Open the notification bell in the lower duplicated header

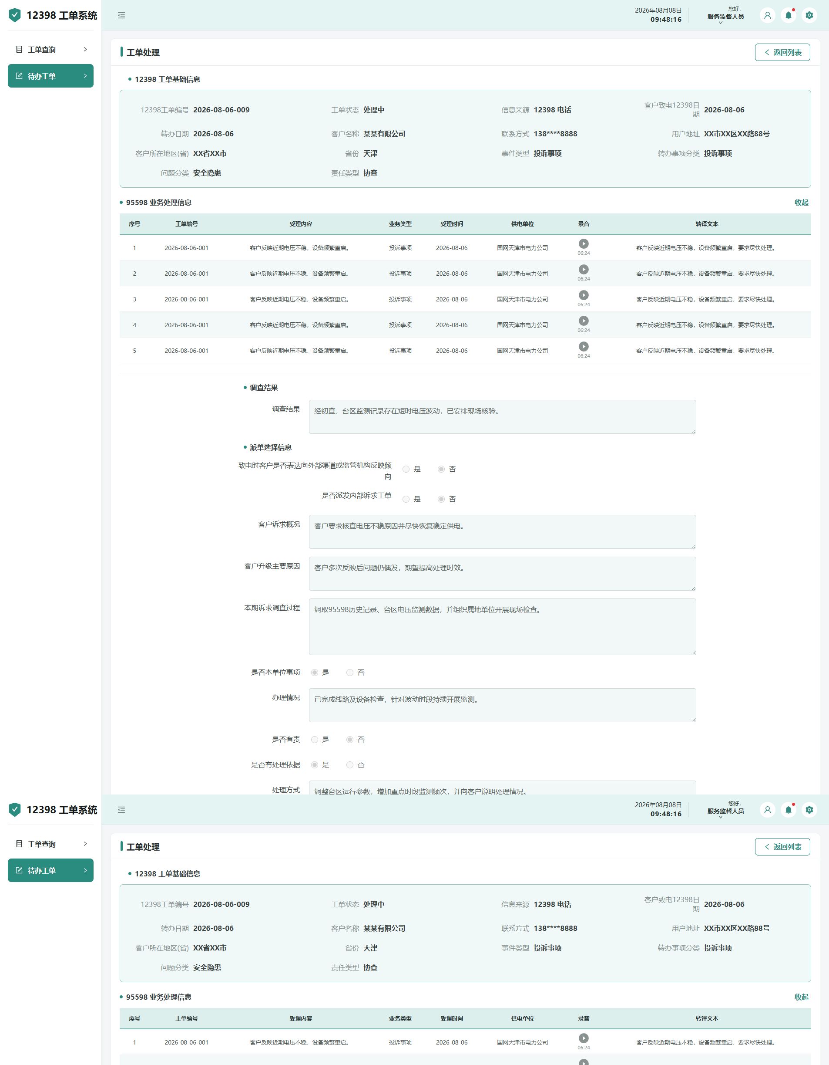[x=789, y=810]
